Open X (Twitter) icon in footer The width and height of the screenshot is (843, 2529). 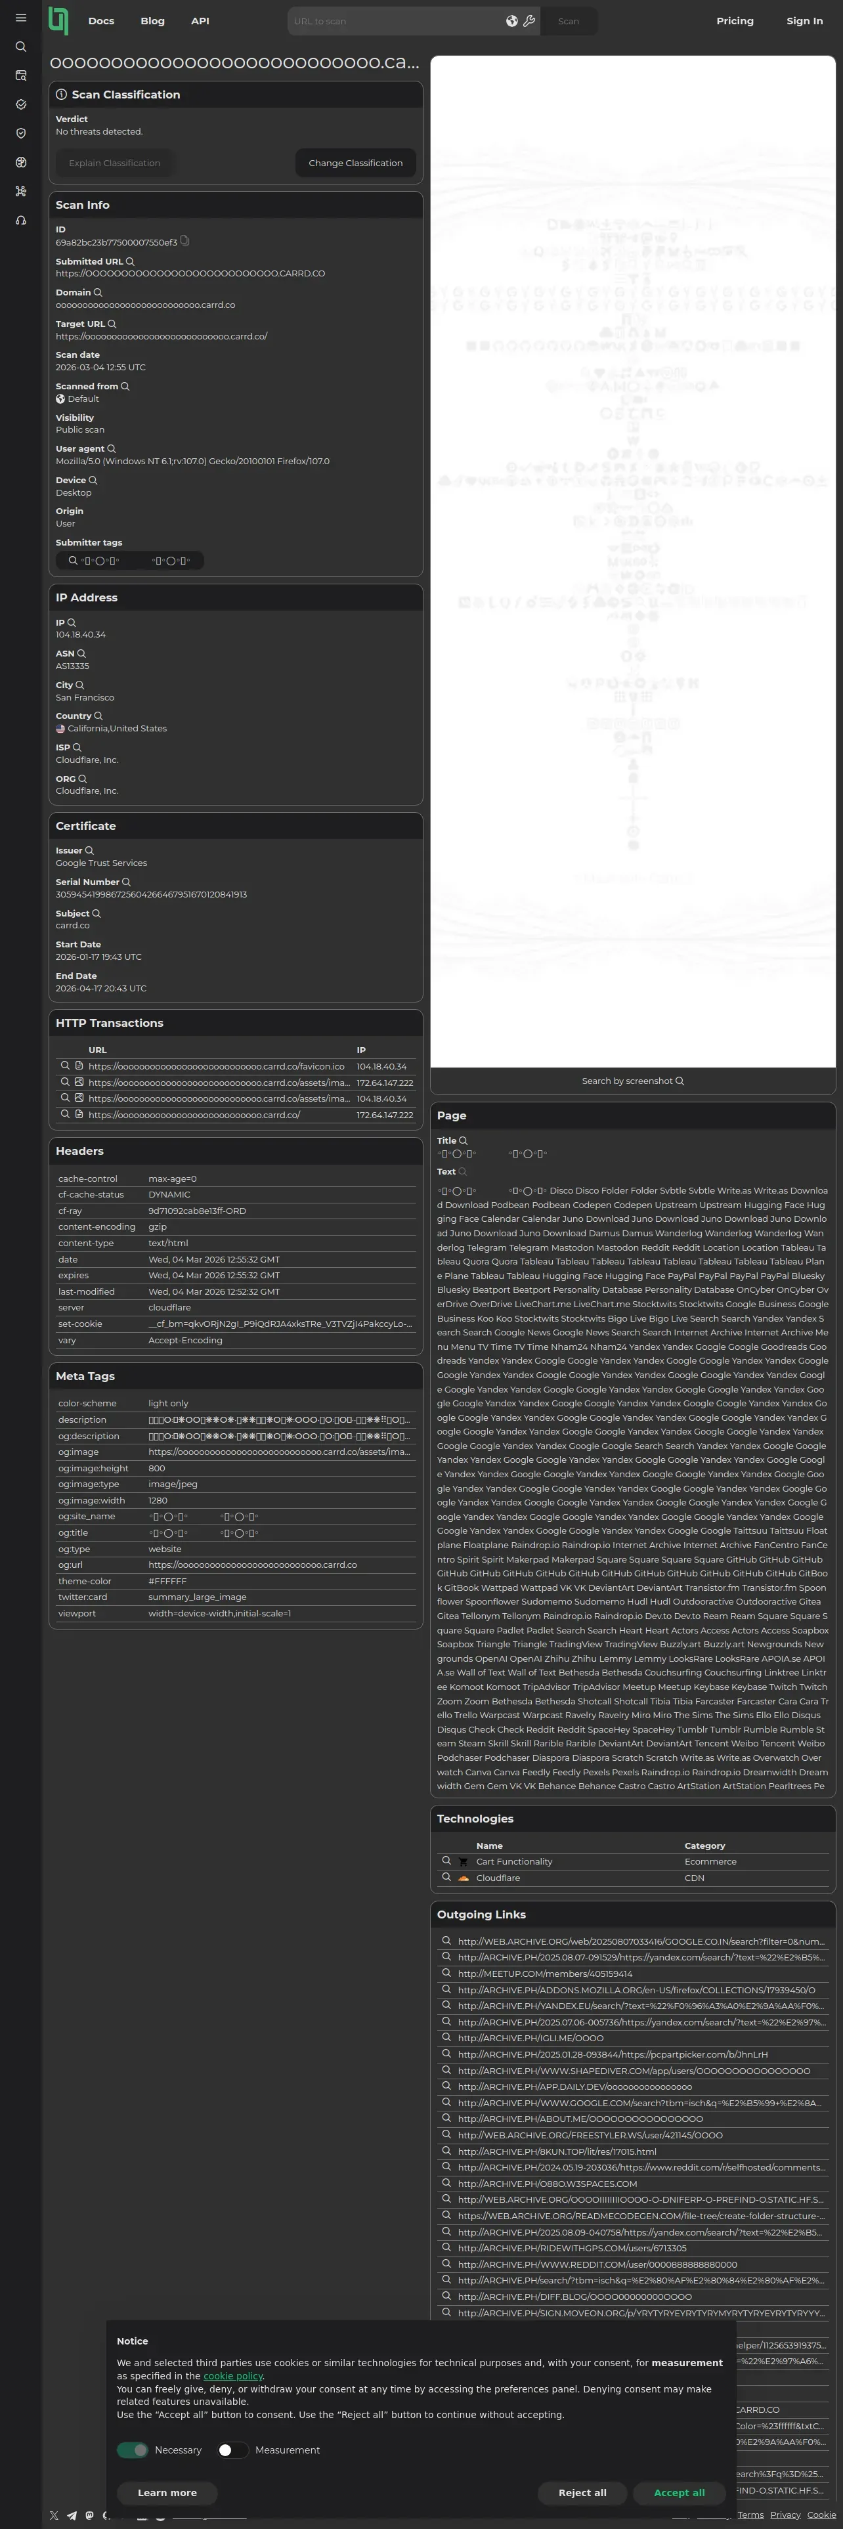tap(54, 2515)
